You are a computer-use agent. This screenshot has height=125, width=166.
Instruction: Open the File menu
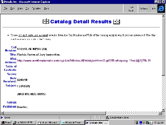(6, 8)
